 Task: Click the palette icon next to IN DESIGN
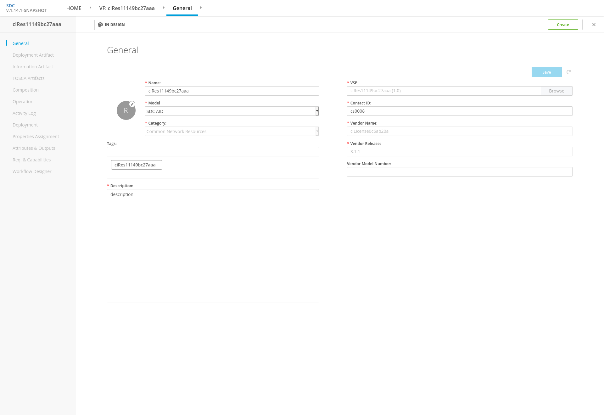point(100,25)
